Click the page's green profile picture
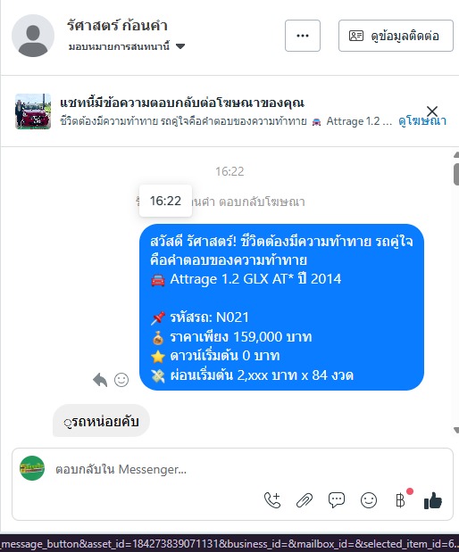 [x=32, y=468]
